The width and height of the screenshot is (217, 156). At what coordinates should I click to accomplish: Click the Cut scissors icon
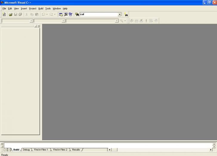(x=27, y=14)
